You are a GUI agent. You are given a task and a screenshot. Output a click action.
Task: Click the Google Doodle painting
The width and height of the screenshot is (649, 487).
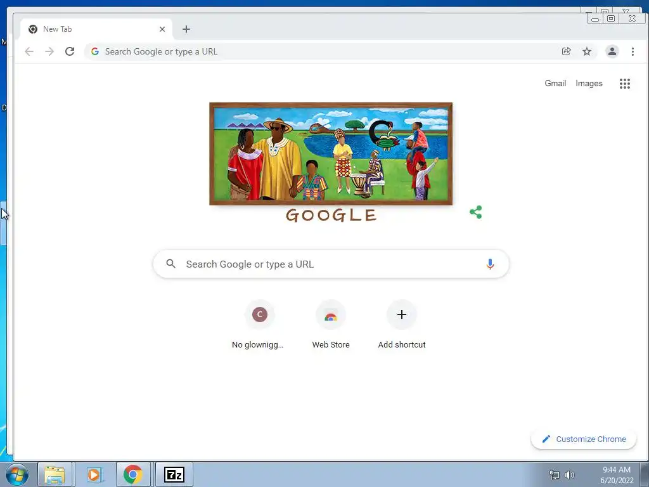(331, 153)
